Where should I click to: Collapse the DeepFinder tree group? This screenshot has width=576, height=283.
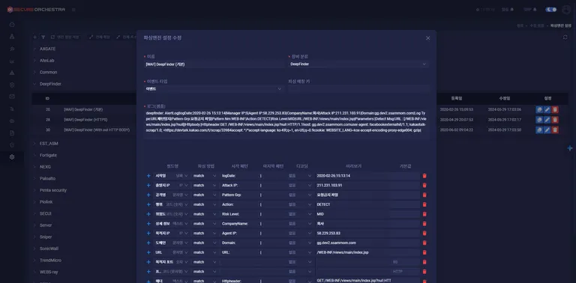point(35,84)
